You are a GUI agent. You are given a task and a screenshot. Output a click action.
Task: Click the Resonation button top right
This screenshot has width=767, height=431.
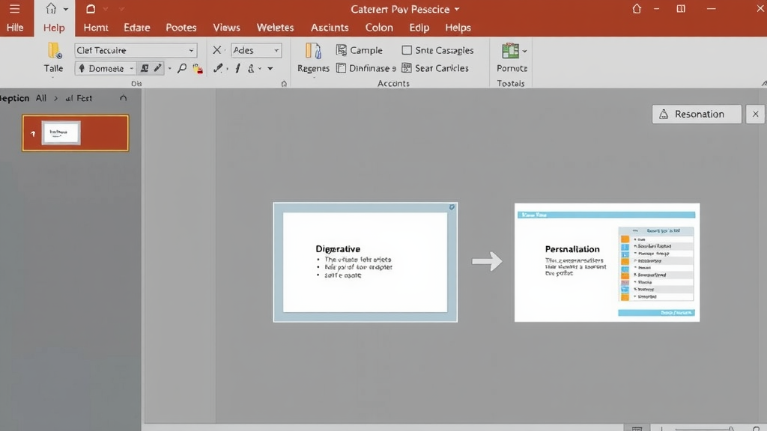coord(697,114)
